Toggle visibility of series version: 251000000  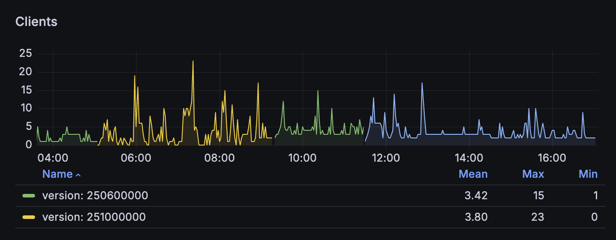click(x=94, y=217)
